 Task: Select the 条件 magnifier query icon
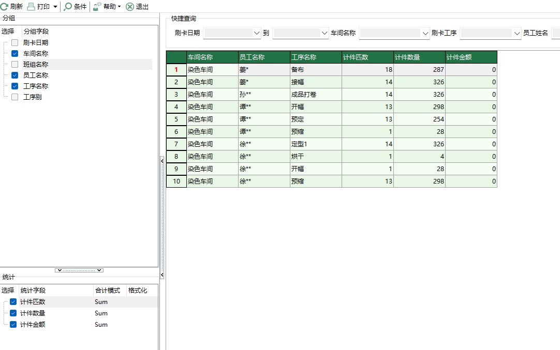tap(68, 7)
